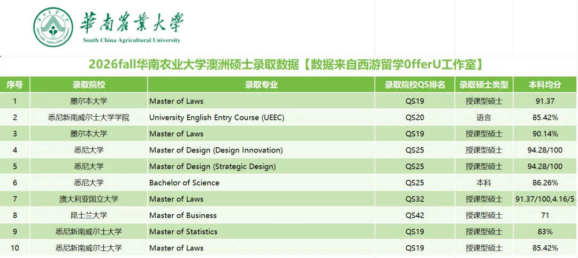Click QS25 in the Bachelor of Science row
This screenshot has width=578, height=258.
coord(415,183)
